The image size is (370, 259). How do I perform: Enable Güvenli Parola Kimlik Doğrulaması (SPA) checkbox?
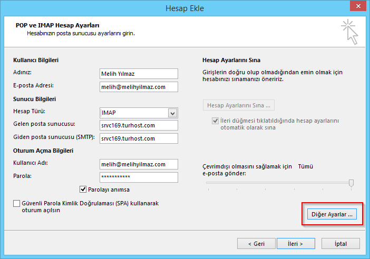tap(16, 203)
